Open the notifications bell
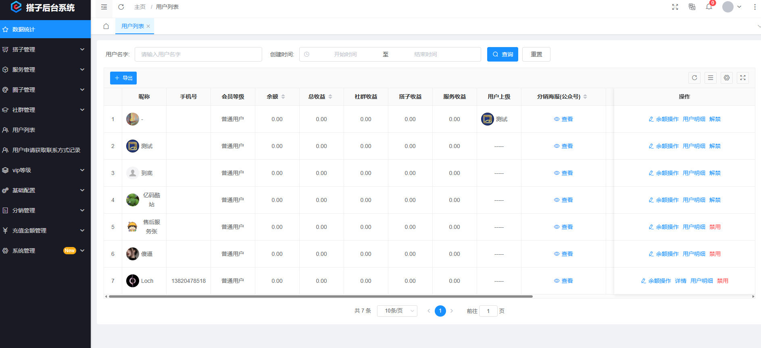 pyautogui.click(x=709, y=7)
